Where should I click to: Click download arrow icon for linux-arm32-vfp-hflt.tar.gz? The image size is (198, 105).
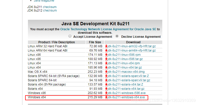[106, 46]
